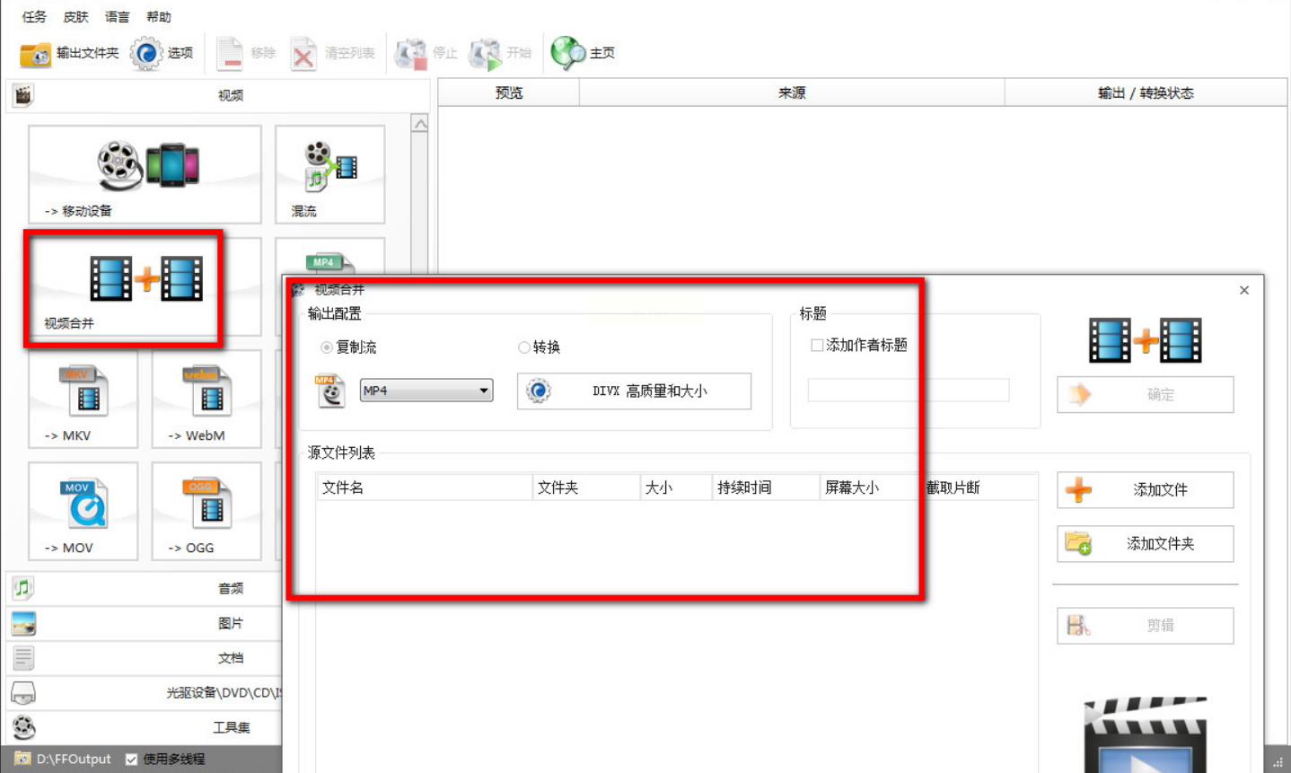Sort by the 截取片断 column header

(980, 488)
